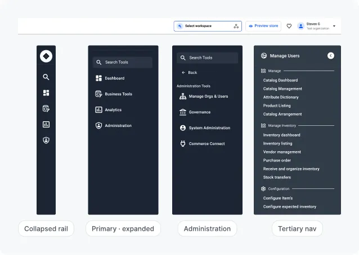This screenshot has width=359, height=255.
Task: Open Catalog Management link
Action: [x=282, y=89]
